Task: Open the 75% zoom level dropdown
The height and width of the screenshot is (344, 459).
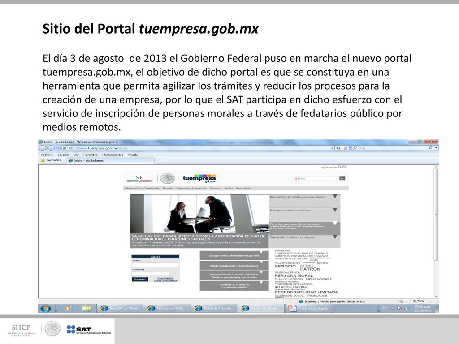Action: 431,301
